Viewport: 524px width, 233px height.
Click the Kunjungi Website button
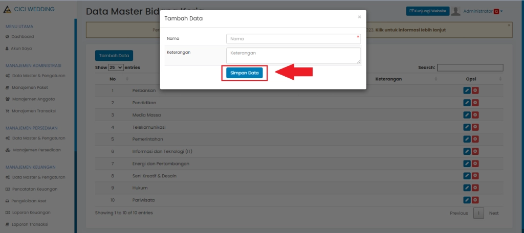pos(428,11)
